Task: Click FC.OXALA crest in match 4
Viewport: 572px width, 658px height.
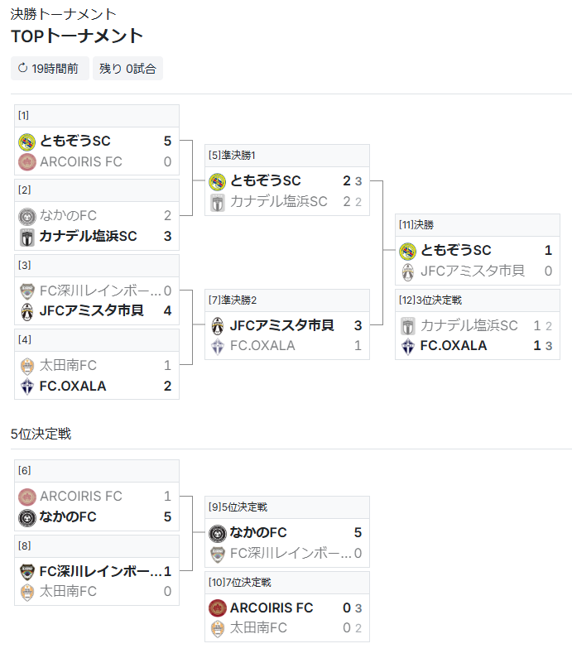Action: pyautogui.click(x=26, y=386)
